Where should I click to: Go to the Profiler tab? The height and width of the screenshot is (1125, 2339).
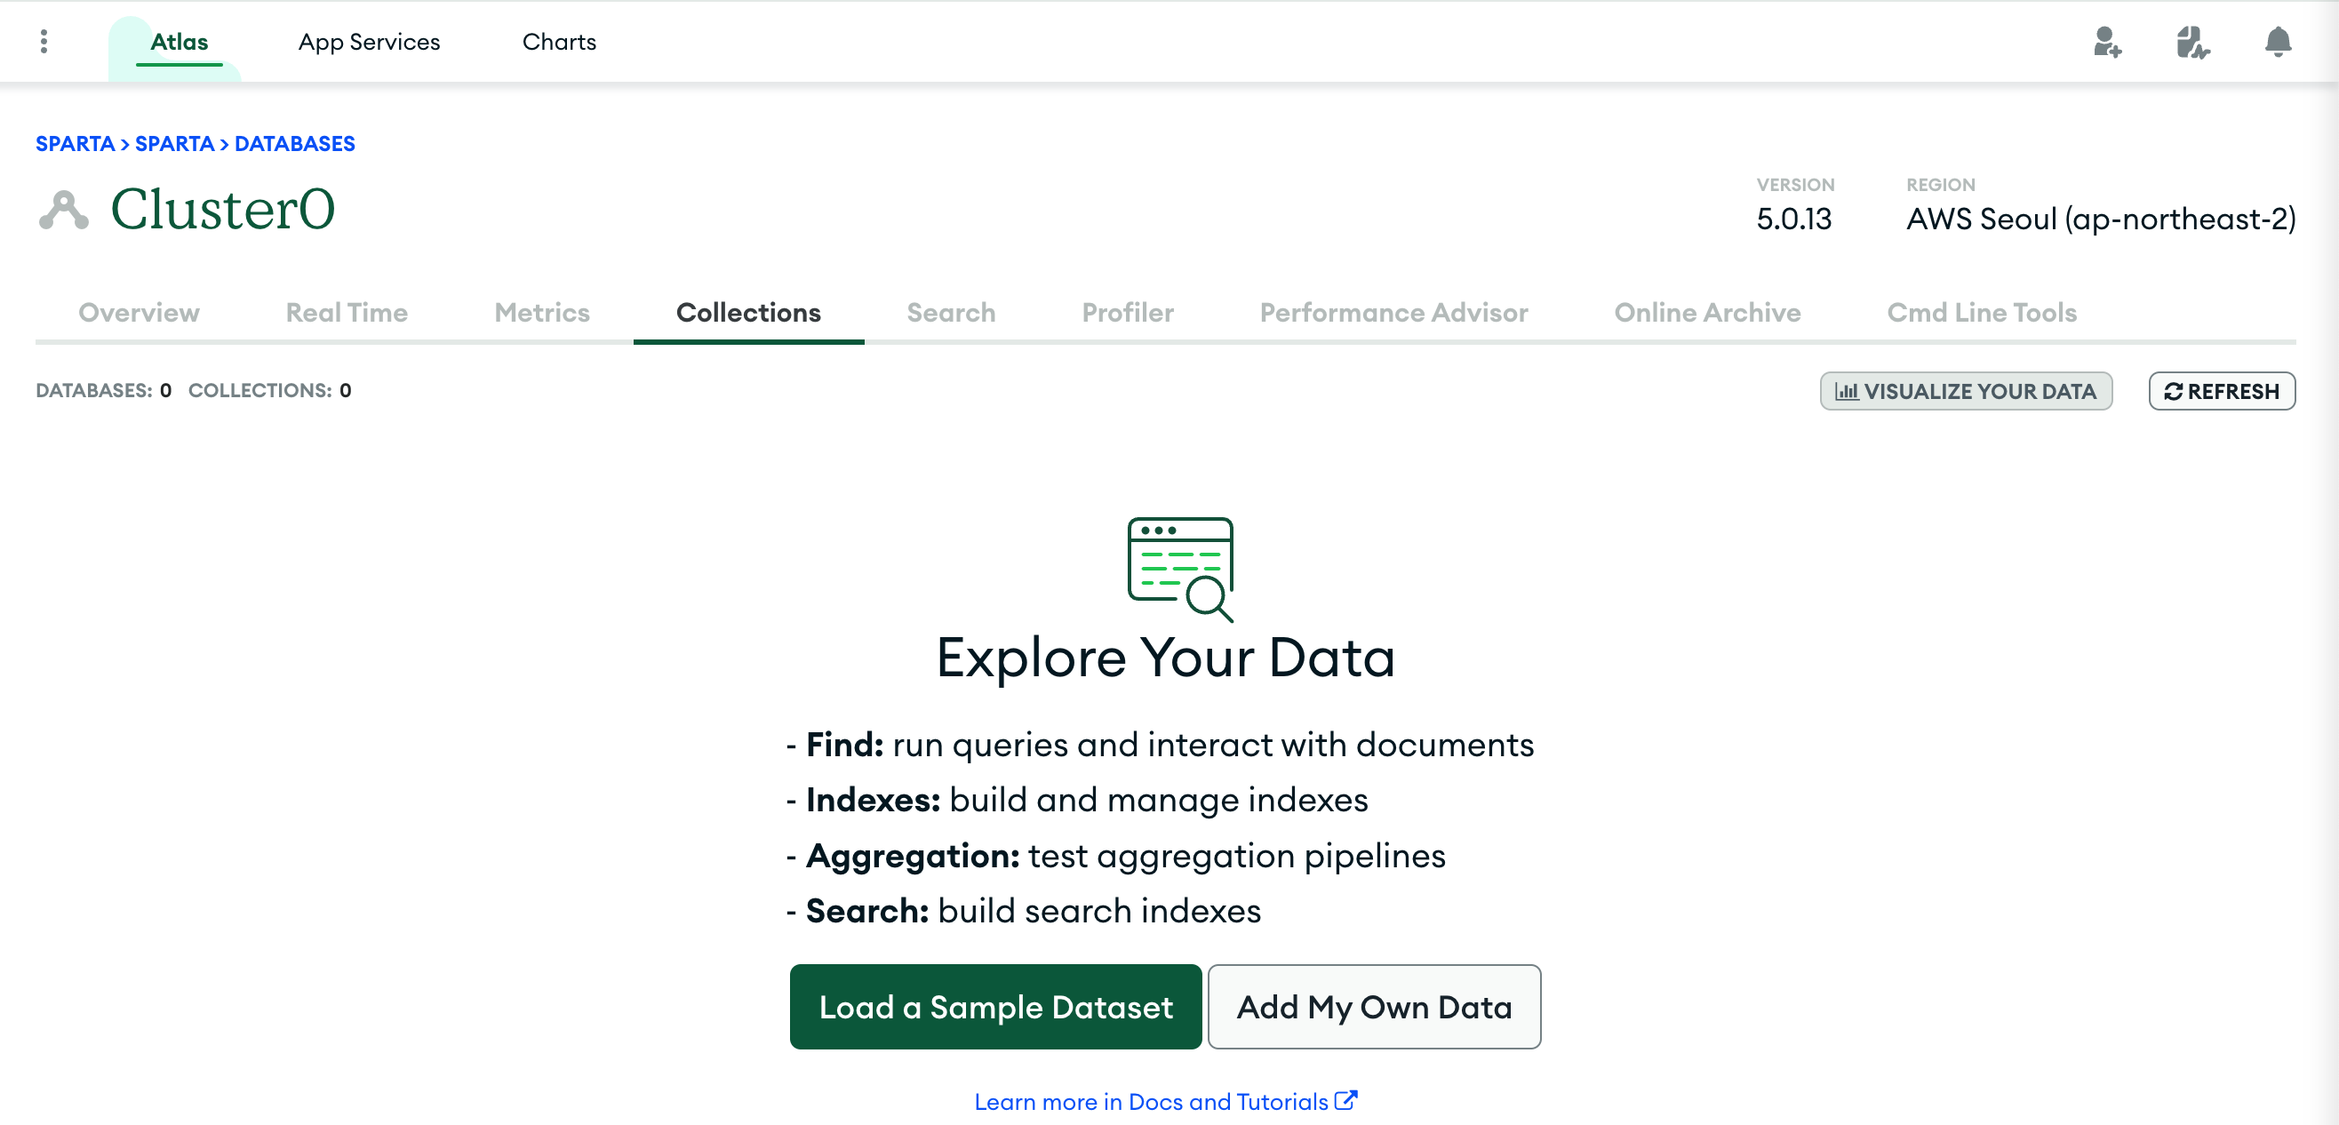click(x=1128, y=312)
